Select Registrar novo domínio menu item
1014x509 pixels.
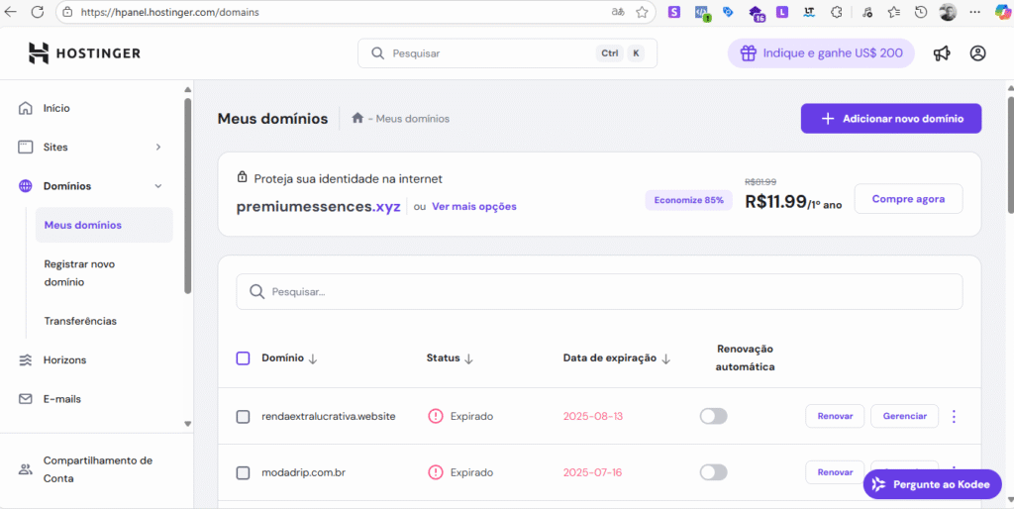(79, 273)
